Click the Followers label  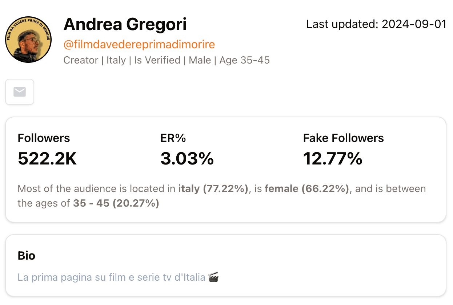coord(44,138)
